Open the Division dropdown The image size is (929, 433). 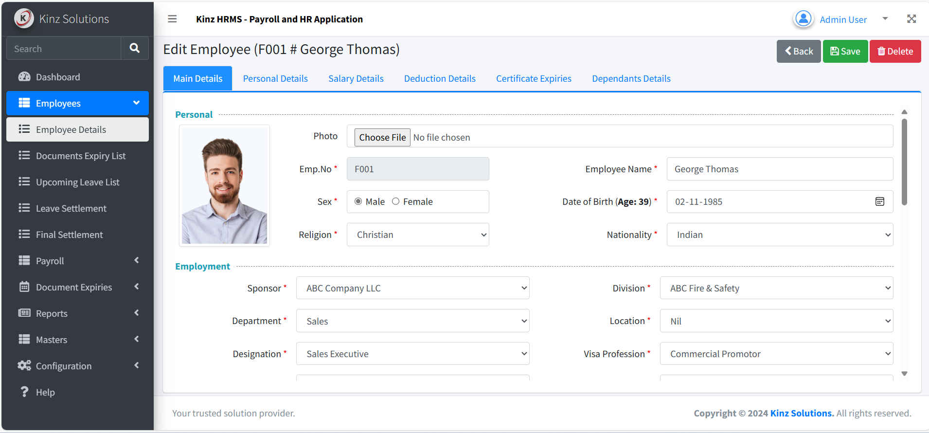[777, 288]
